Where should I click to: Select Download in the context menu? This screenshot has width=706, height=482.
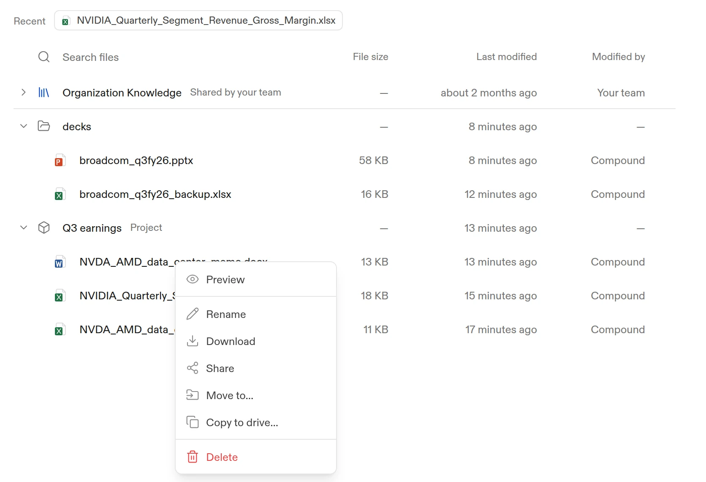click(x=256, y=341)
